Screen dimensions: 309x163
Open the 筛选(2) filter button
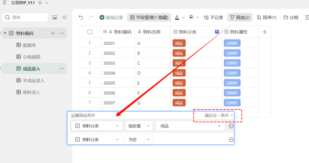coord(240,17)
